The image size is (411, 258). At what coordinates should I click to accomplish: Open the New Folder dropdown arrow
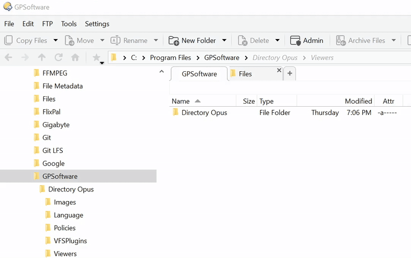click(x=224, y=41)
